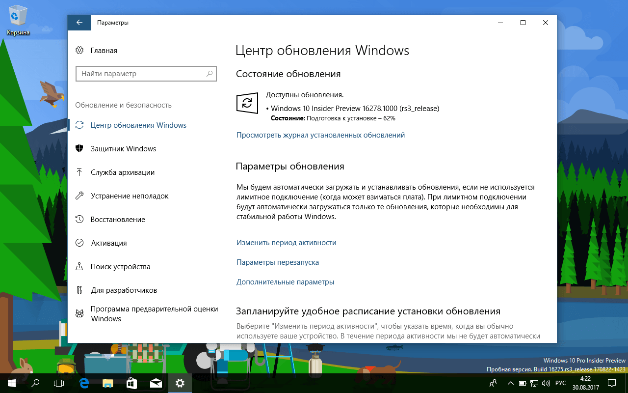Open Просмотреть журнал установленных обновлений
This screenshot has height=393, width=628.
[320, 135]
